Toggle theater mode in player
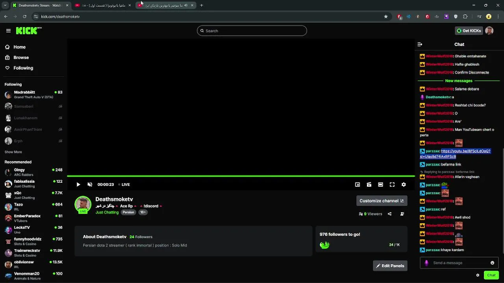 pyautogui.click(x=380, y=184)
